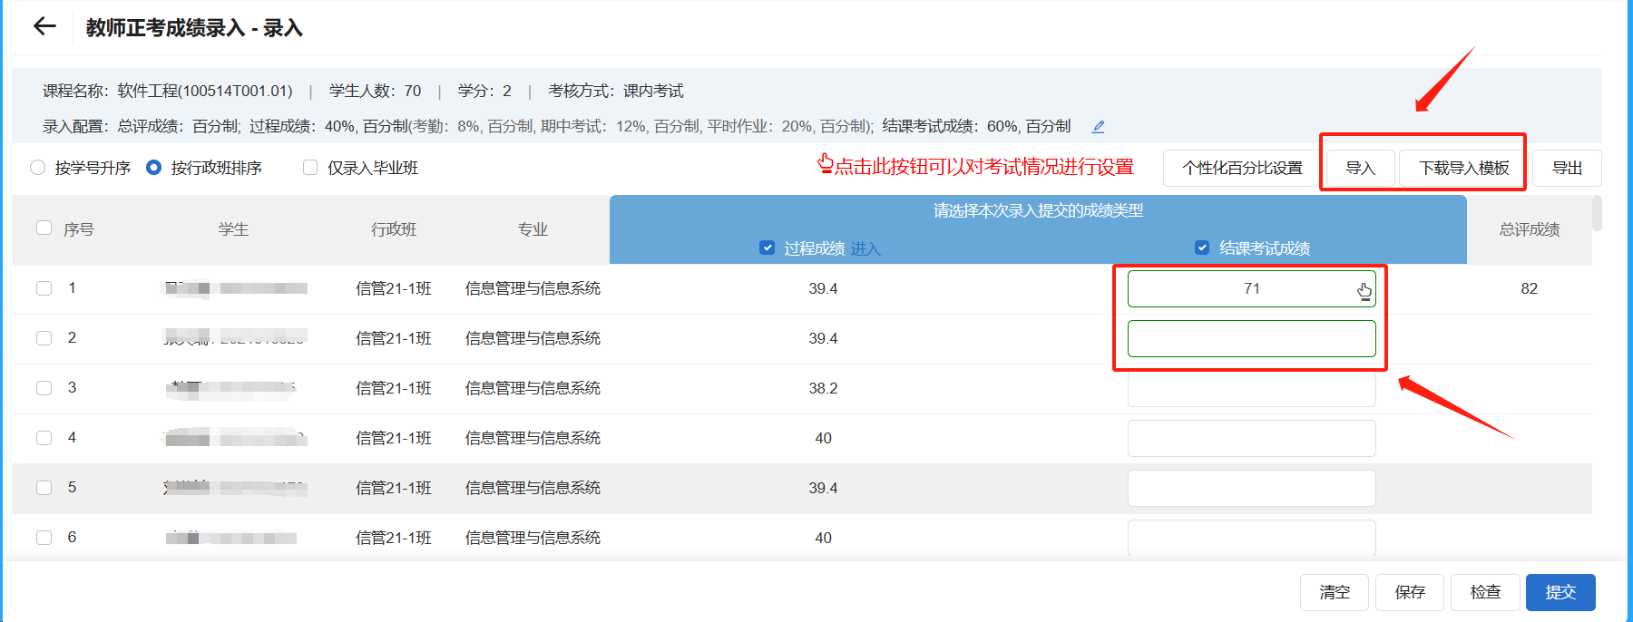
Task: Check the checkbox for row 3
Action: [x=44, y=388]
